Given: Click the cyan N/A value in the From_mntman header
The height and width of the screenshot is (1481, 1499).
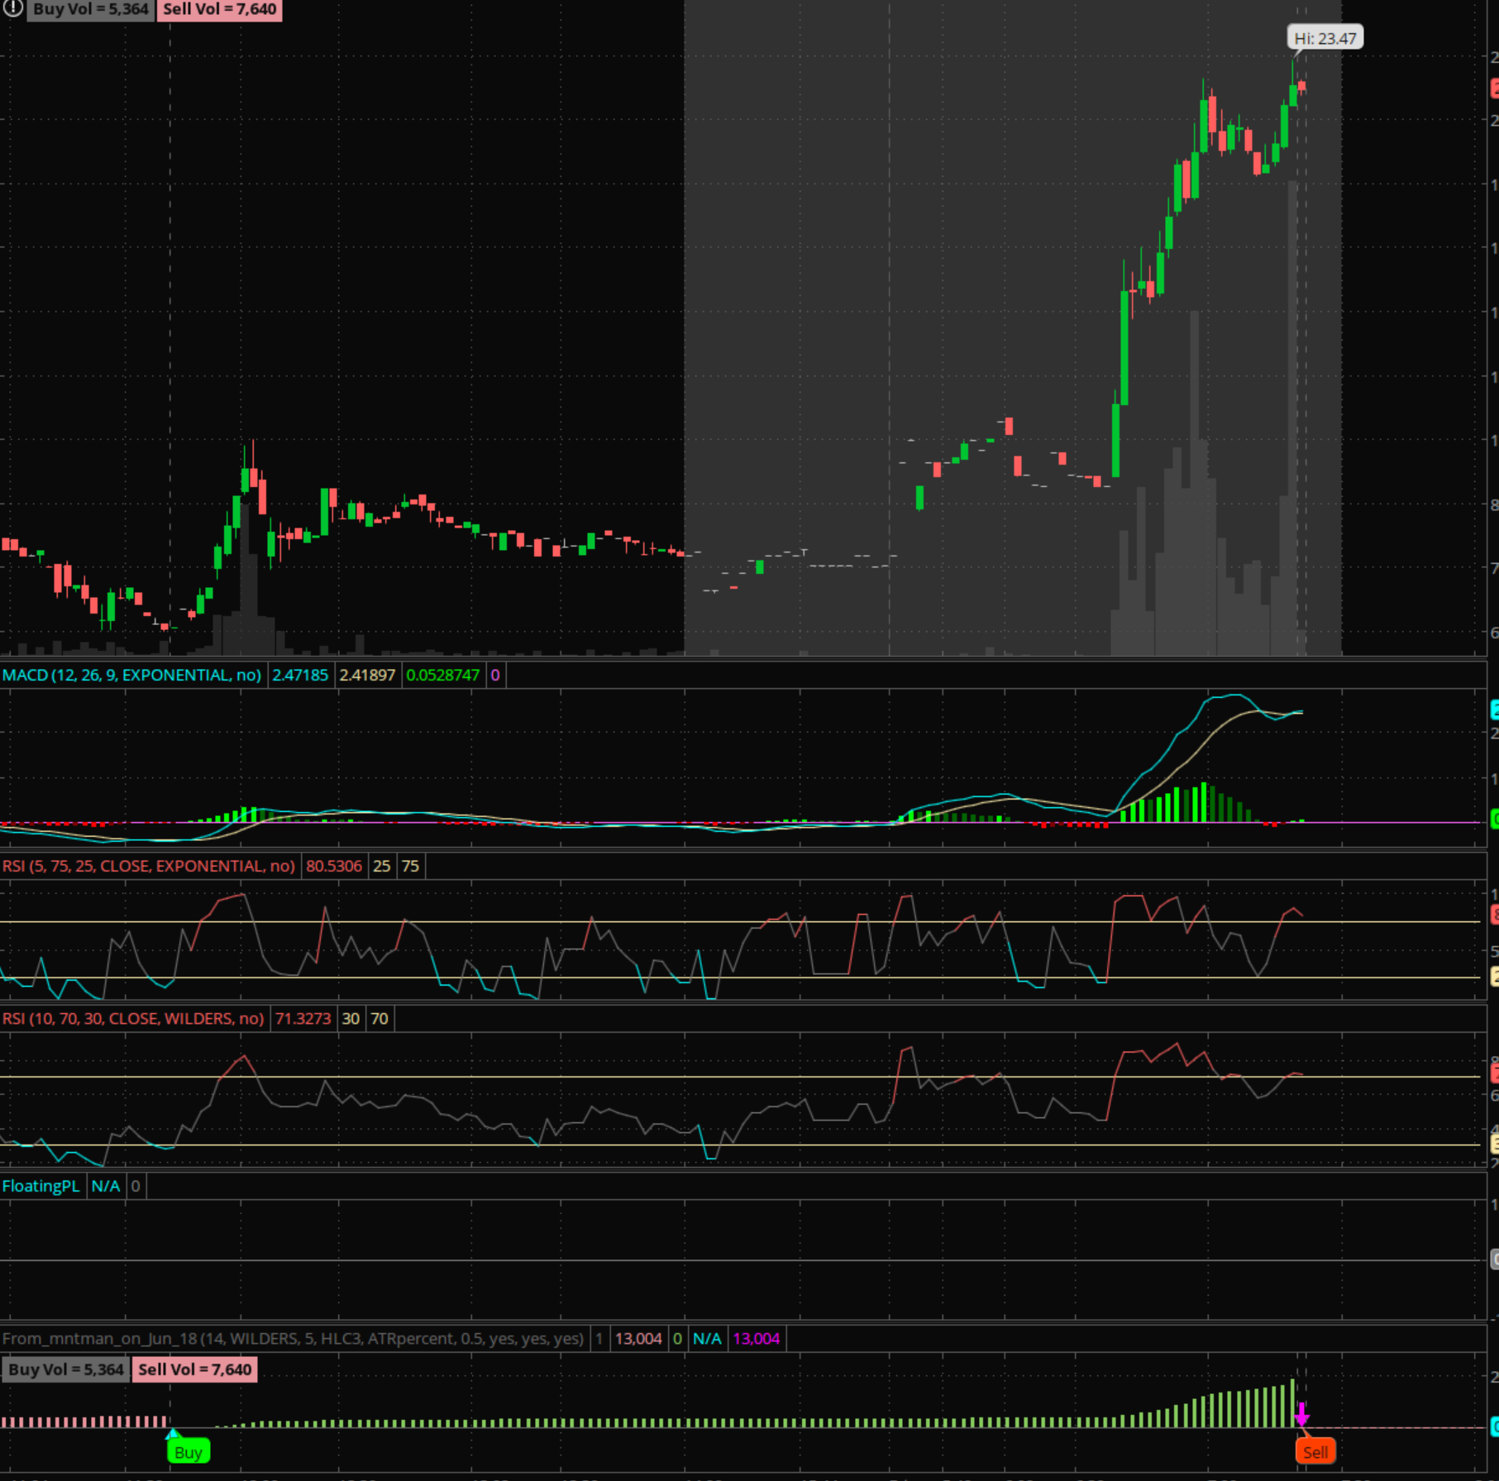Looking at the screenshot, I should [707, 1338].
